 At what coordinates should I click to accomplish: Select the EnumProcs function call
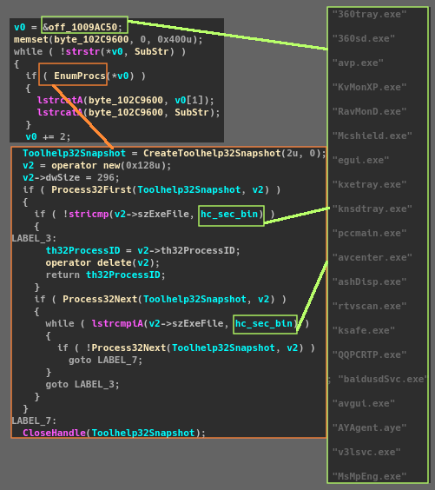coord(80,76)
